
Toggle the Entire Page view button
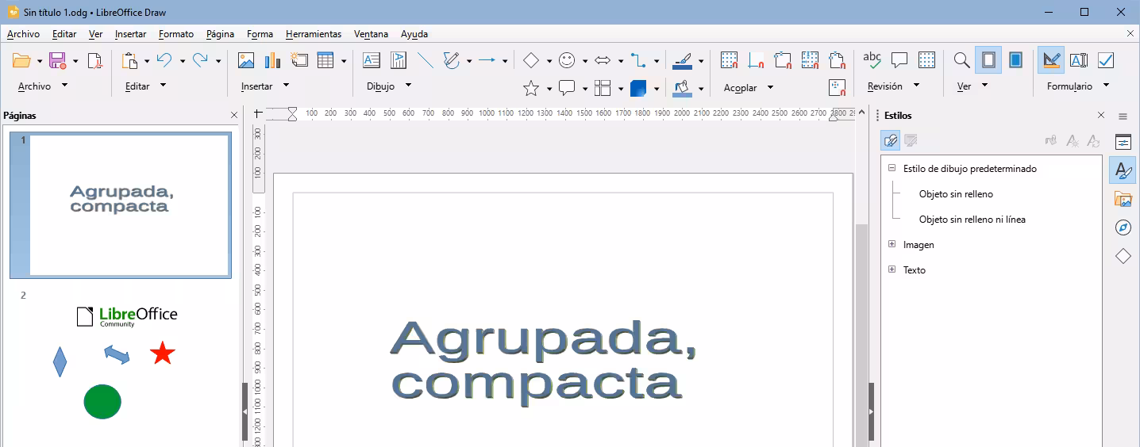[988, 60]
